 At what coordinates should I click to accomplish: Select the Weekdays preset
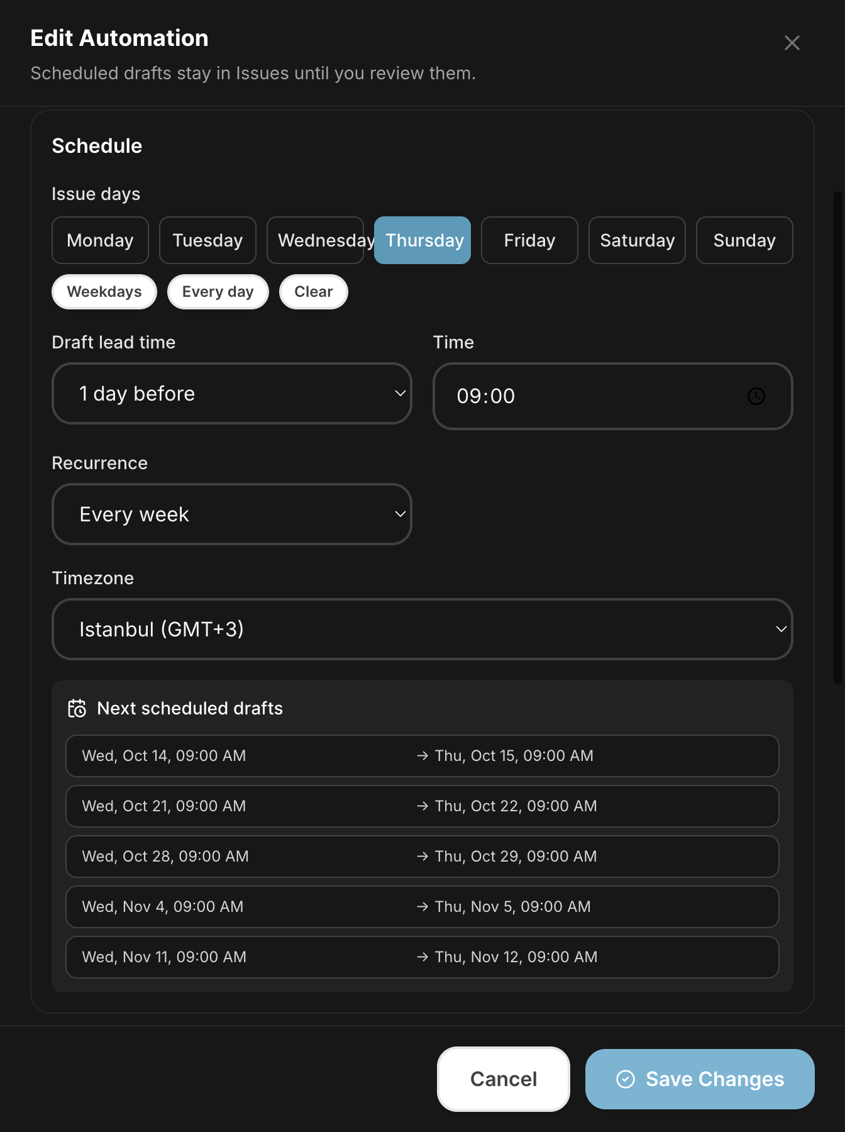104,292
